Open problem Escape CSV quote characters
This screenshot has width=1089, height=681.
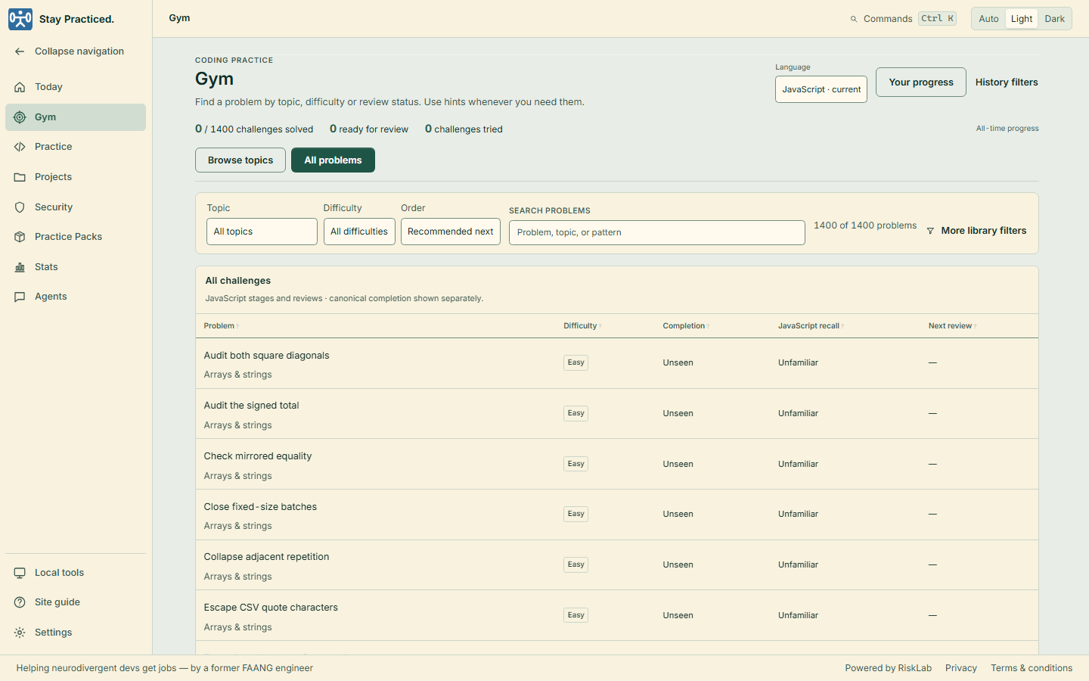(271, 608)
